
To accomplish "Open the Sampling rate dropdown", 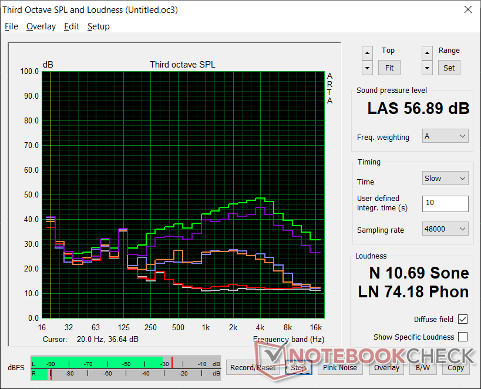I will tap(445, 229).
